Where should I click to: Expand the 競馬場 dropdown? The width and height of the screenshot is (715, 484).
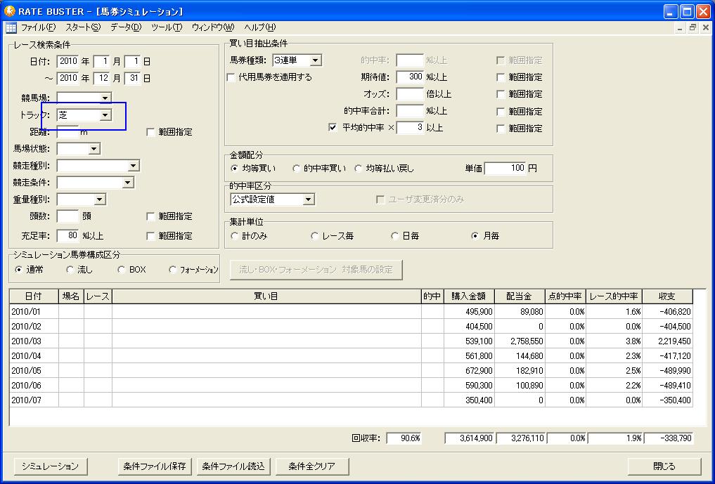(x=105, y=98)
